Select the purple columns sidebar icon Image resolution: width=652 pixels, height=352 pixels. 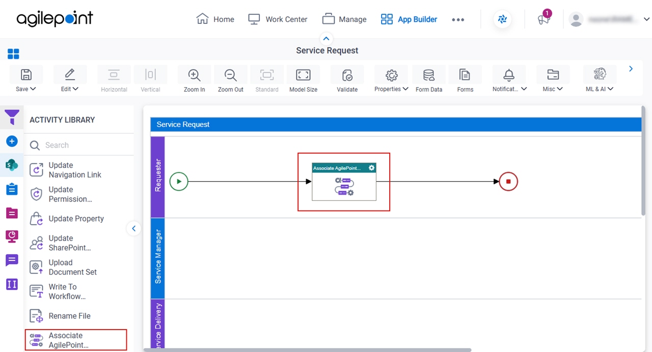tap(12, 284)
